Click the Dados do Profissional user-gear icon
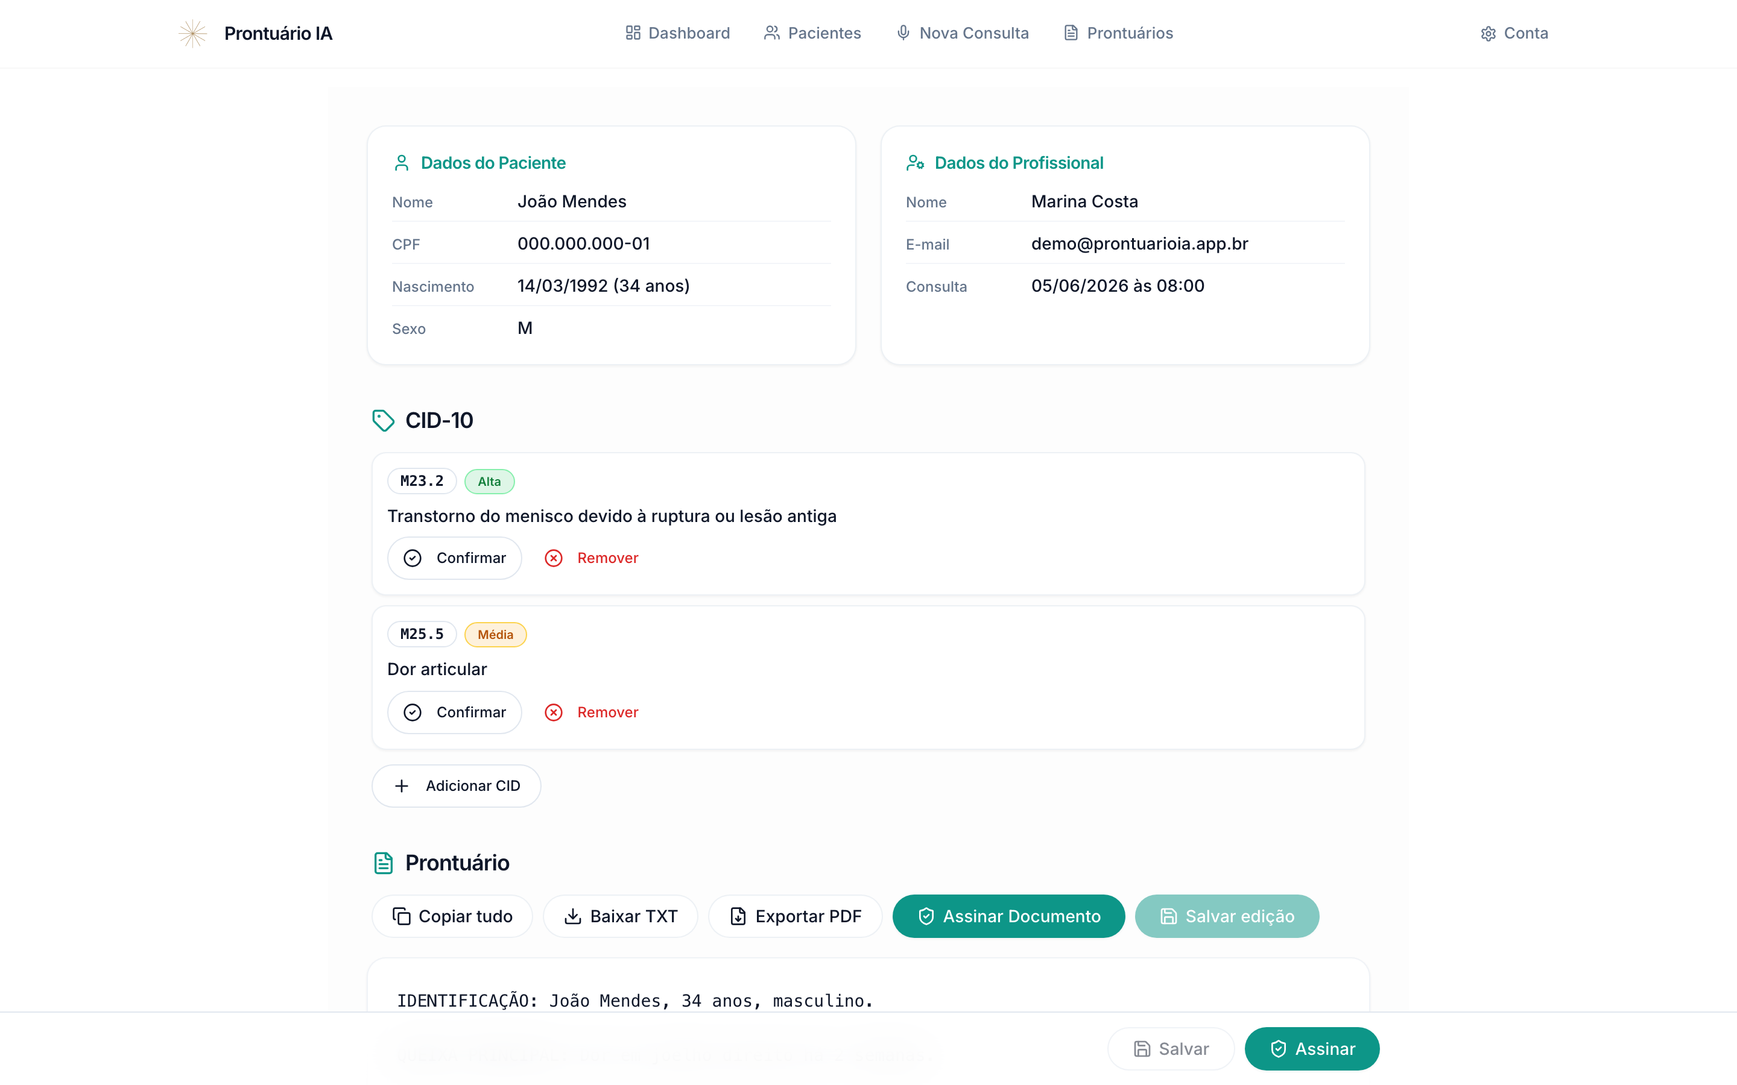1737x1085 pixels. pyautogui.click(x=914, y=163)
